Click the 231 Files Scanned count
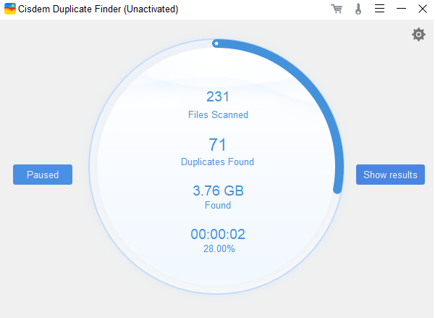Screen dimensions: 435x318 coord(217,97)
